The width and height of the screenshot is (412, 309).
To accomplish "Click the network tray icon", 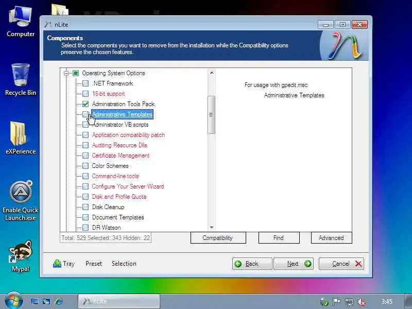I will click(x=349, y=302).
